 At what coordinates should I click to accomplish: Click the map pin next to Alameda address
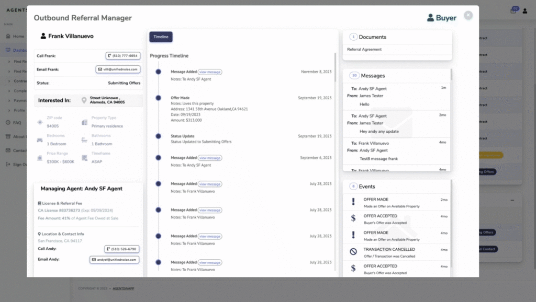[84, 100]
